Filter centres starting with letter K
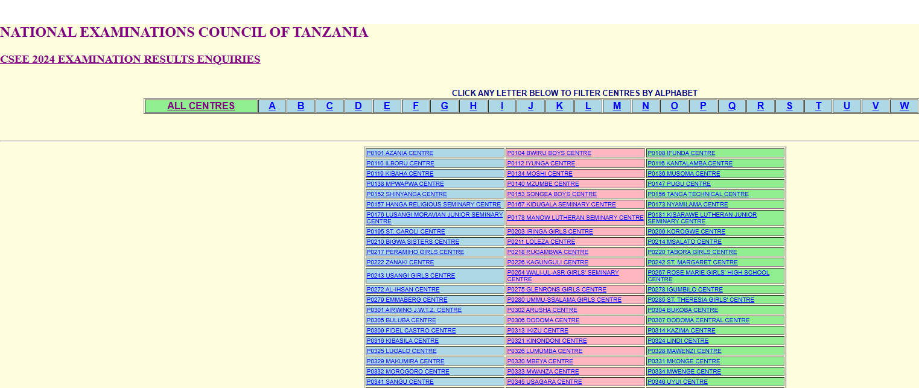919x388 pixels. 559,106
